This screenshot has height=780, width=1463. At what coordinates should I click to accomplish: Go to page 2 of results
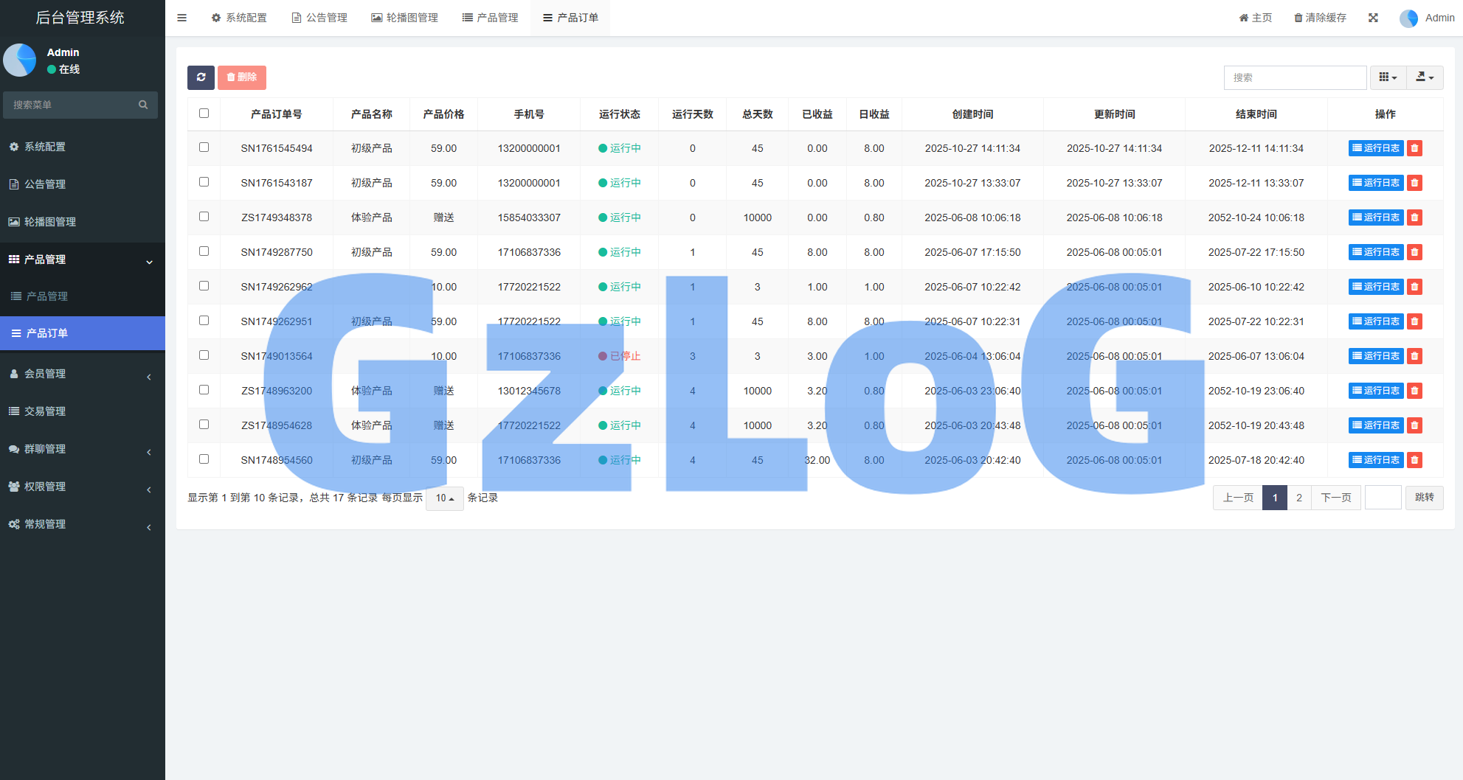(1299, 498)
